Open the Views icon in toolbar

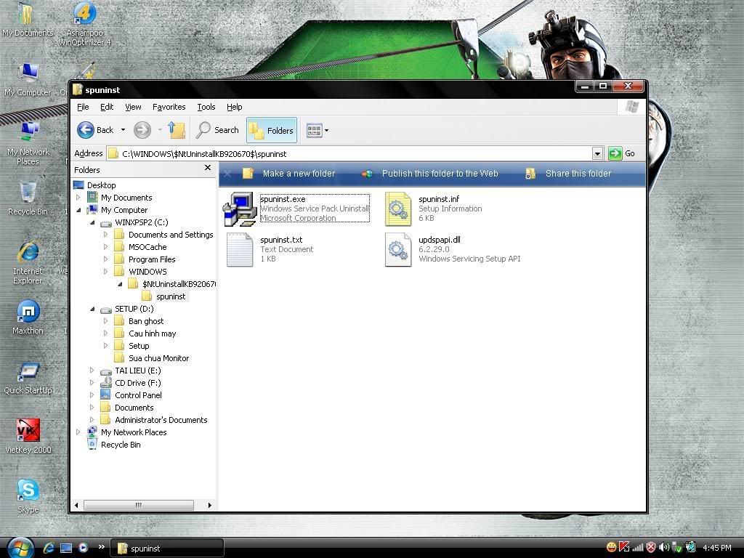(x=314, y=130)
